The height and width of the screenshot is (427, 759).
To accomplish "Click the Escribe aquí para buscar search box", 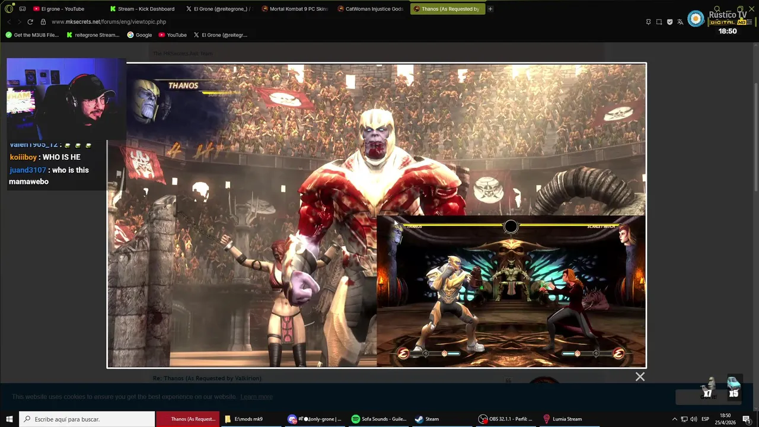I will 87,419.
